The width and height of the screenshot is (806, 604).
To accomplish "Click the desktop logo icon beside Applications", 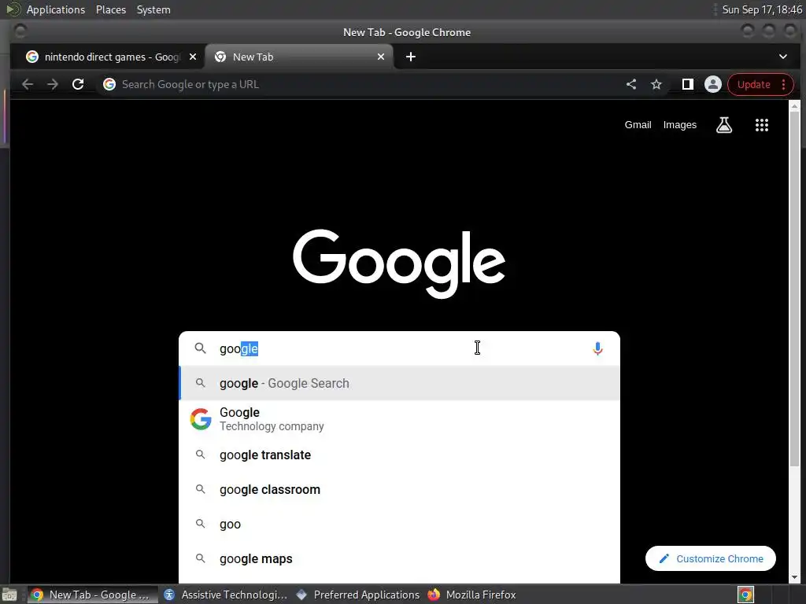I will click(x=13, y=9).
